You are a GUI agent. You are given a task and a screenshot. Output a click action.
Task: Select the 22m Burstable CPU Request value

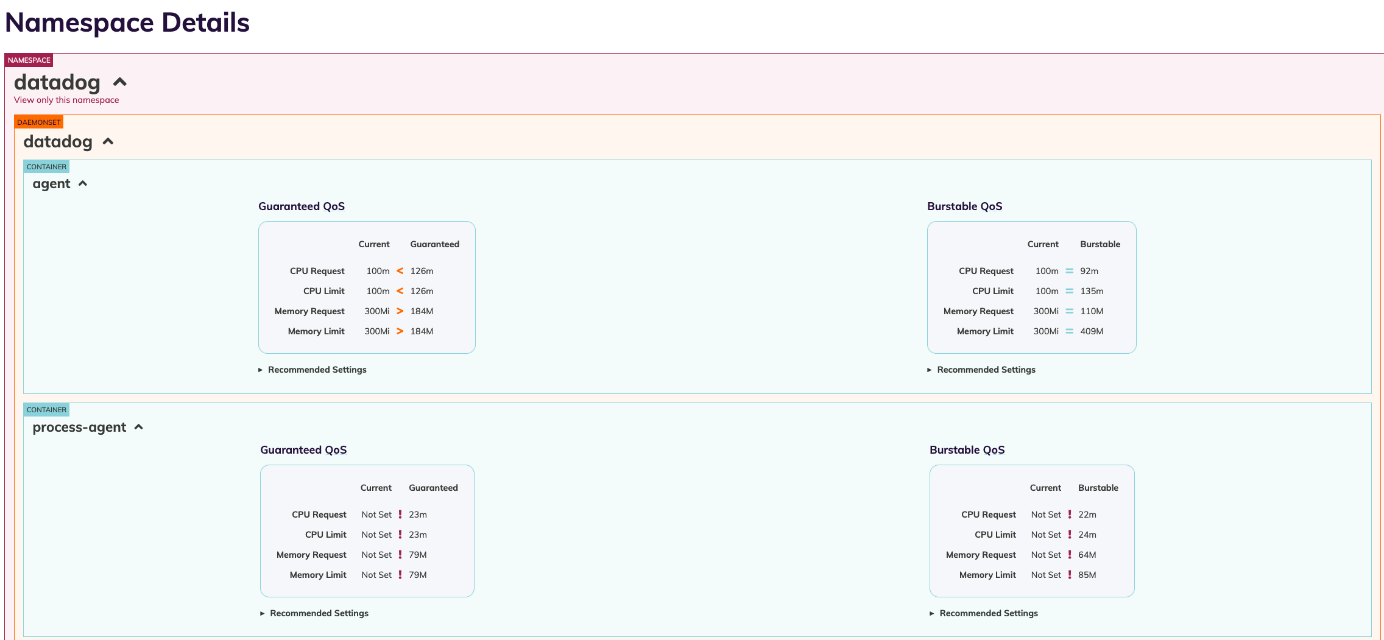coord(1087,515)
